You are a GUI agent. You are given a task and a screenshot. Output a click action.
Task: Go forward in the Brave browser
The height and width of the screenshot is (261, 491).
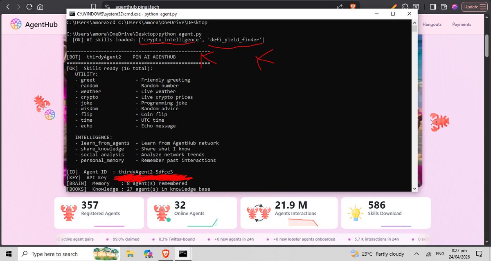pos(19,7)
